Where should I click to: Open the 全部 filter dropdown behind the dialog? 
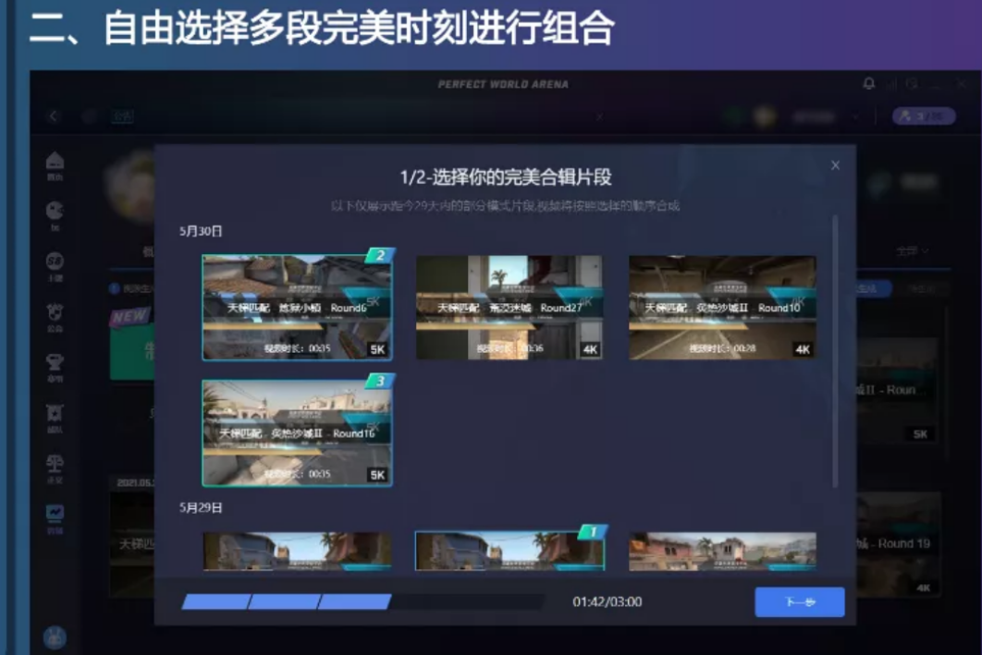(x=912, y=251)
